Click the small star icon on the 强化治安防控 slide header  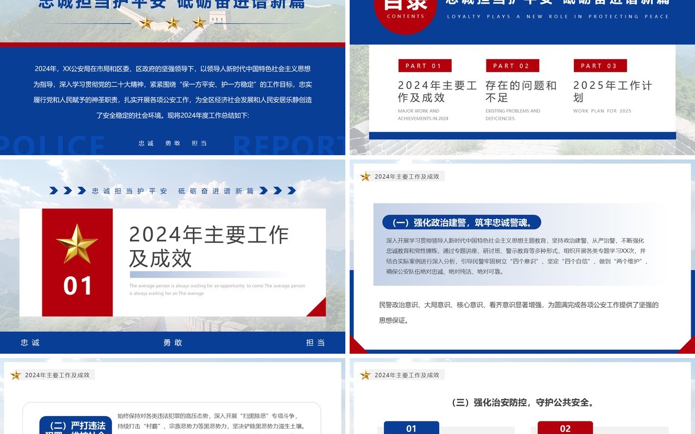pyautogui.click(x=365, y=375)
